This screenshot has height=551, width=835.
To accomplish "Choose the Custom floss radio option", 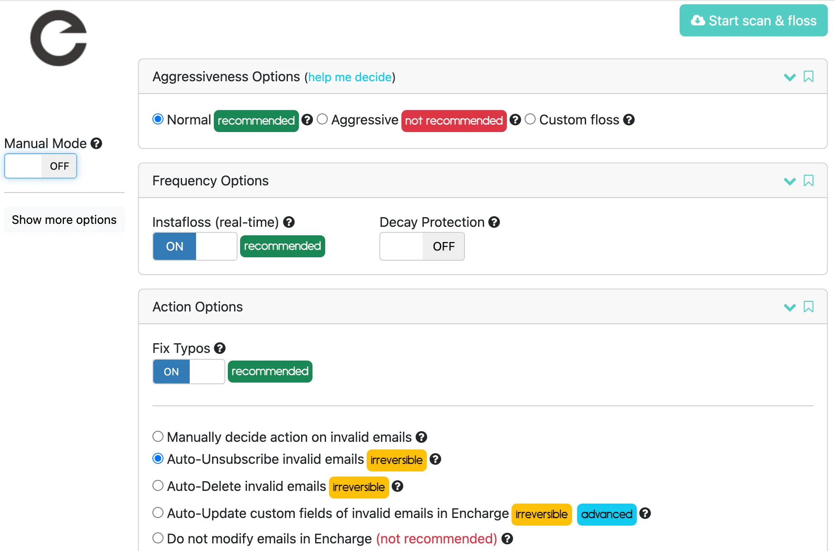I will point(530,119).
